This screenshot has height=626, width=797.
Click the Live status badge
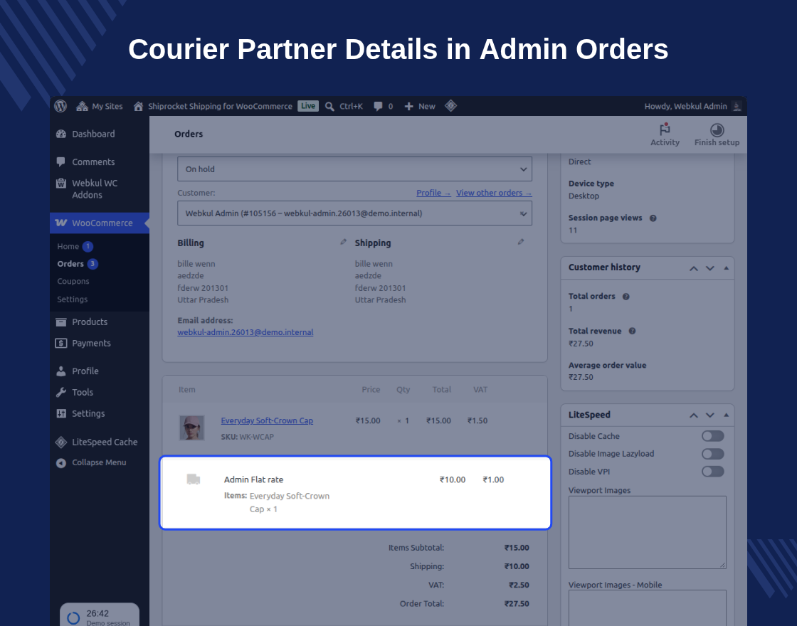click(x=308, y=106)
